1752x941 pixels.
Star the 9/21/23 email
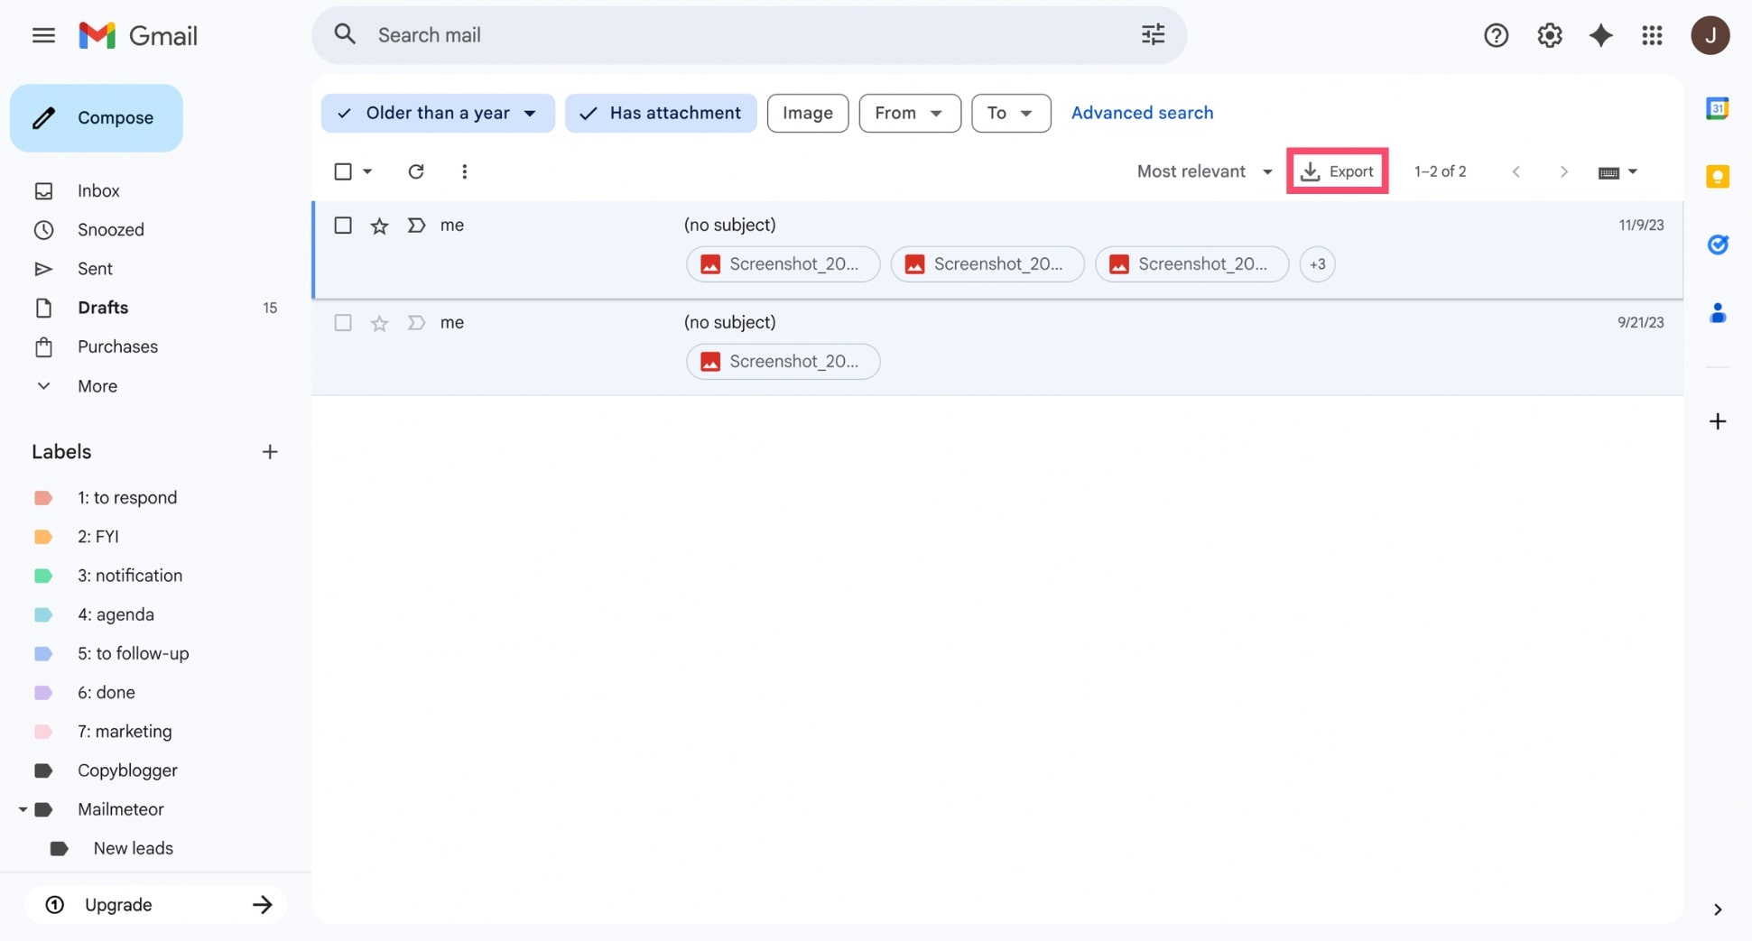(x=379, y=322)
